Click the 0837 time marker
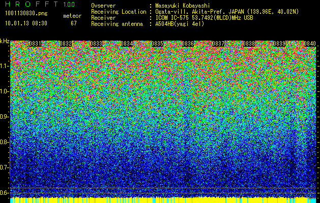Viewport: 320px width, 203px height. click(218, 44)
